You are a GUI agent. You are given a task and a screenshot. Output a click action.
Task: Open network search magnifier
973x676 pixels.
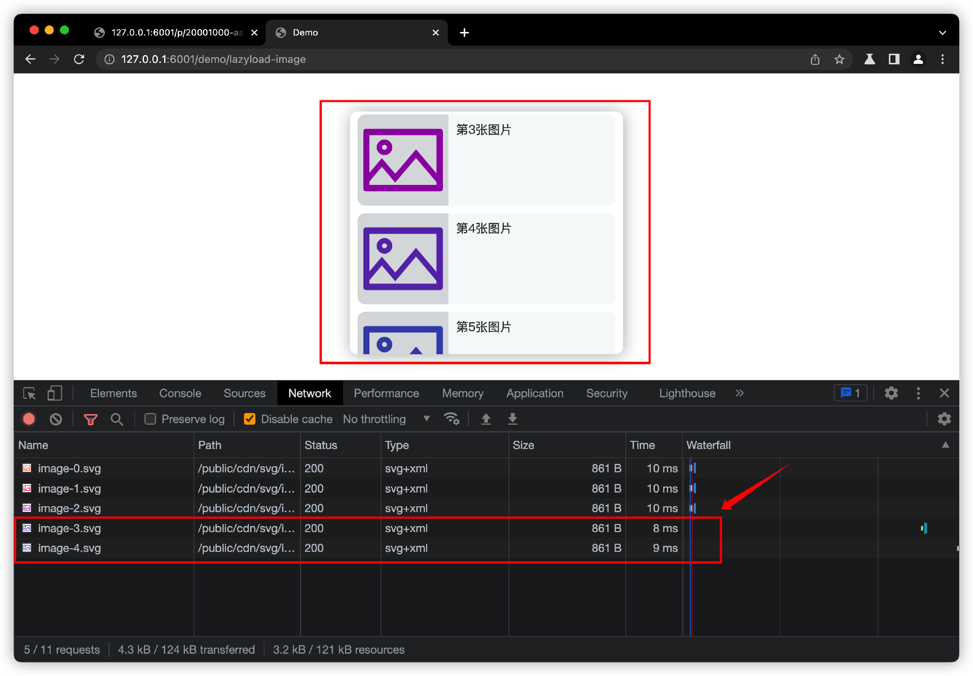tap(117, 419)
